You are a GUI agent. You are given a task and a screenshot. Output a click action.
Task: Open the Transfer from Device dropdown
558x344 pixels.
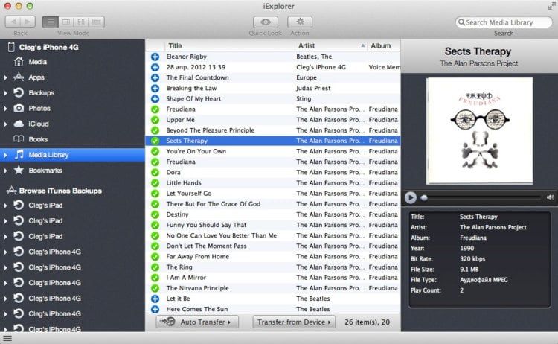tap(294, 322)
